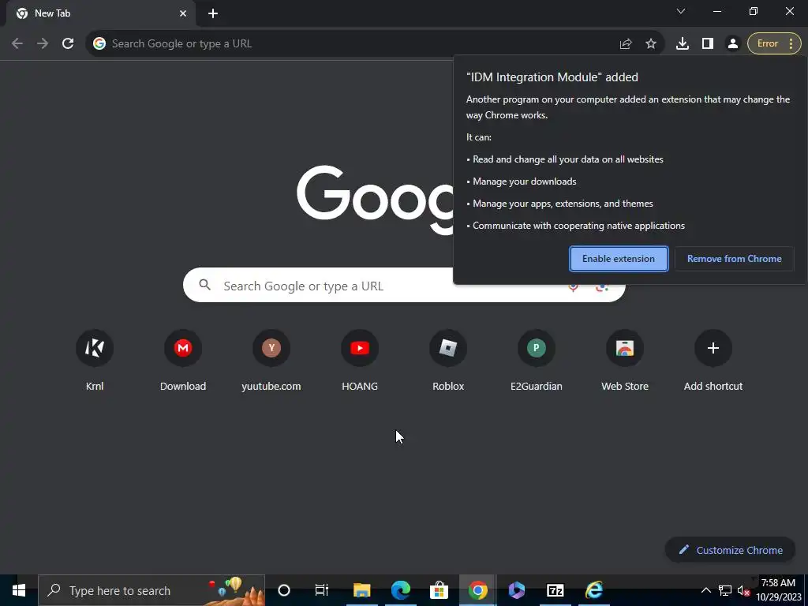Open Task View in taskbar

coord(322,590)
